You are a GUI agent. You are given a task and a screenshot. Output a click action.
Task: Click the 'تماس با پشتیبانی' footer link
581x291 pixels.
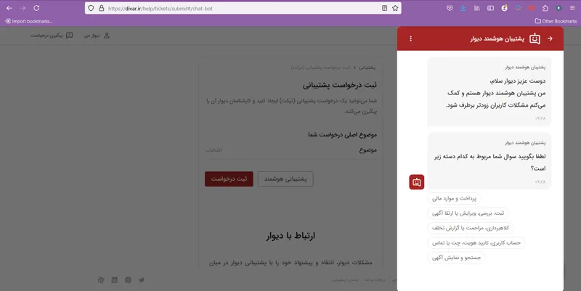tap(345, 280)
